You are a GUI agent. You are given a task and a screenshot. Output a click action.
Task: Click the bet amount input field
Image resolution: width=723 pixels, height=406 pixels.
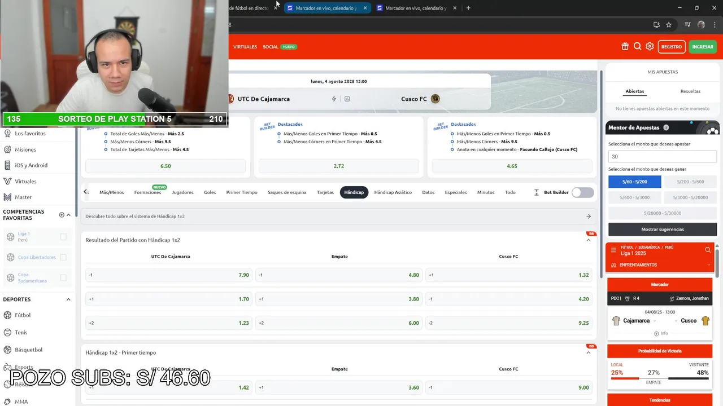coord(663,157)
